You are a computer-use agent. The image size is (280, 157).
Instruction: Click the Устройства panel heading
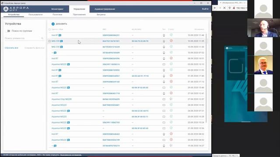click(13, 24)
